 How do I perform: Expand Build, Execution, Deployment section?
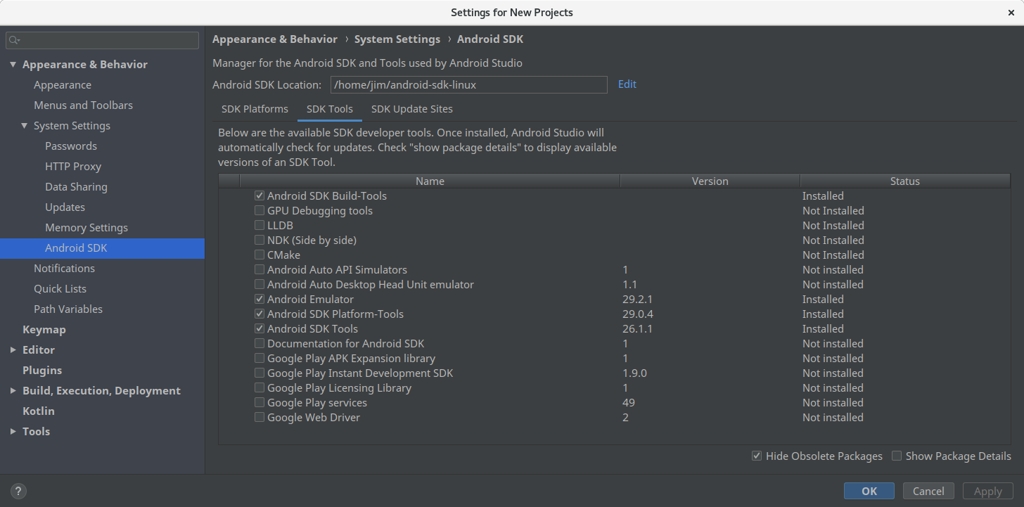[12, 390]
